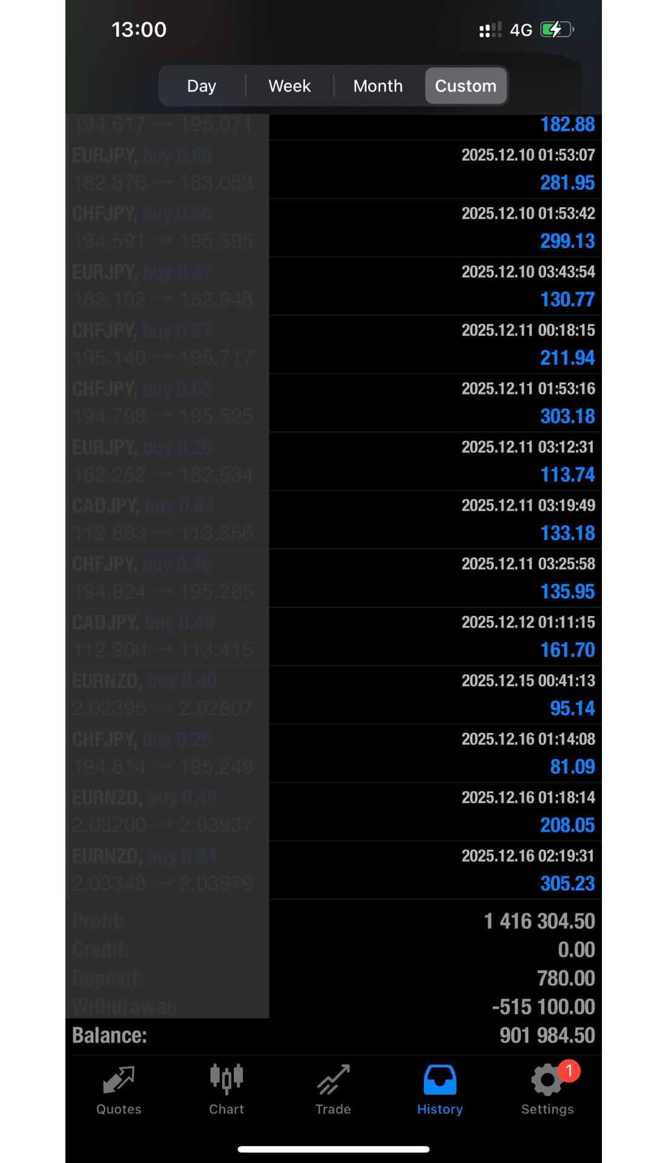Screen dimensions: 654x1163
Task: Tap the cellular signal strength icon
Action: [490, 30]
